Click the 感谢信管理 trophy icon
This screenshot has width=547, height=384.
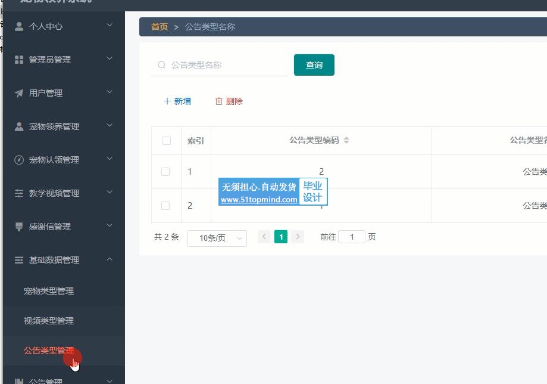click(x=19, y=227)
